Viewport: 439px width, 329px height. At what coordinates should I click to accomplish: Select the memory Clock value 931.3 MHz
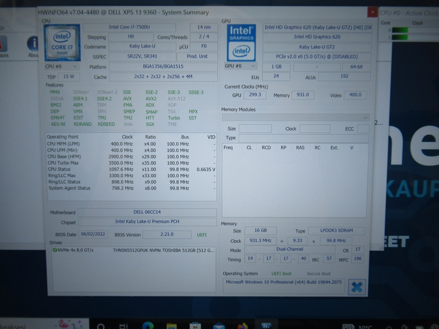click(x=261, y=241)
